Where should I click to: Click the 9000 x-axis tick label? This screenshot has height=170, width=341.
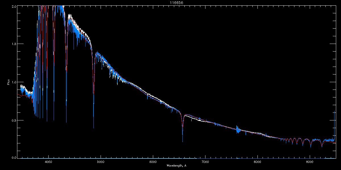[x=310, y=162]
